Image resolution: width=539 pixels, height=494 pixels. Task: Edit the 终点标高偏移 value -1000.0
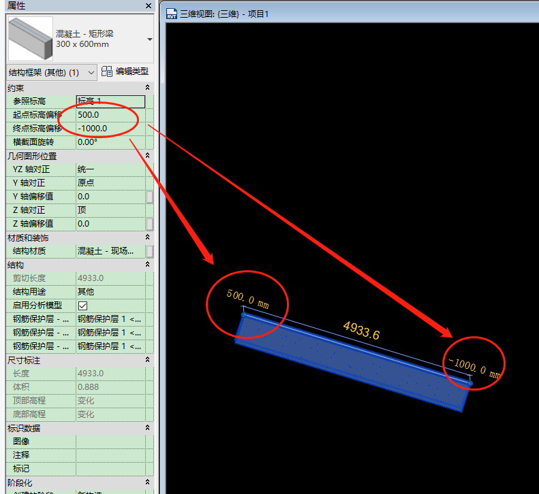pos(110,129)
